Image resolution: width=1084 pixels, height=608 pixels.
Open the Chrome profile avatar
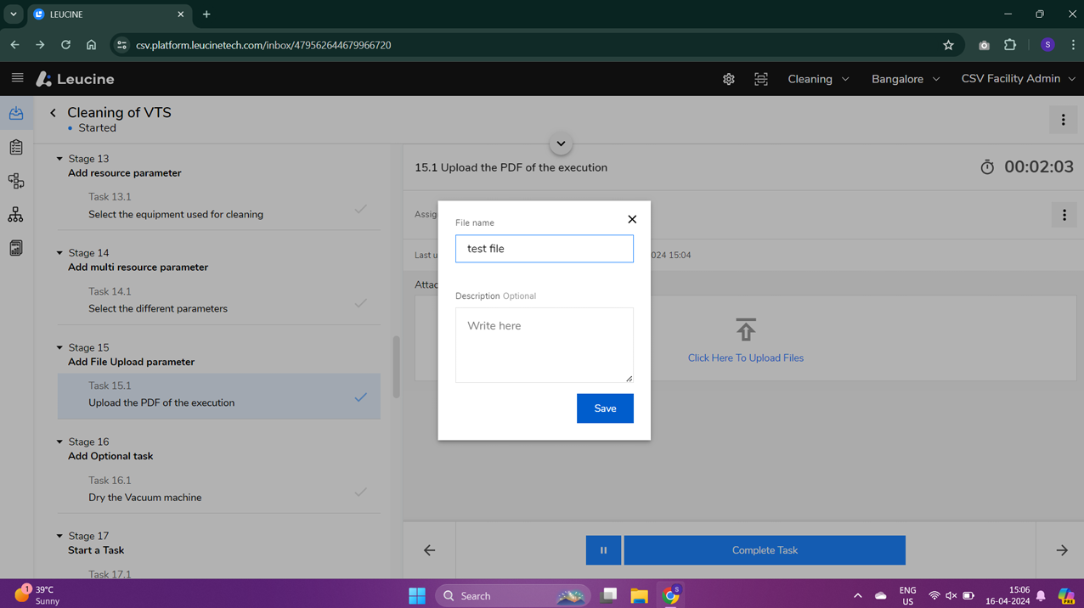click(1047, 45)
